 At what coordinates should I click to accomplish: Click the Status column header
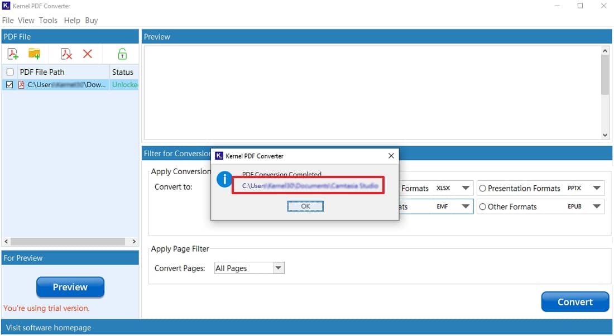(x=124, y=72)
